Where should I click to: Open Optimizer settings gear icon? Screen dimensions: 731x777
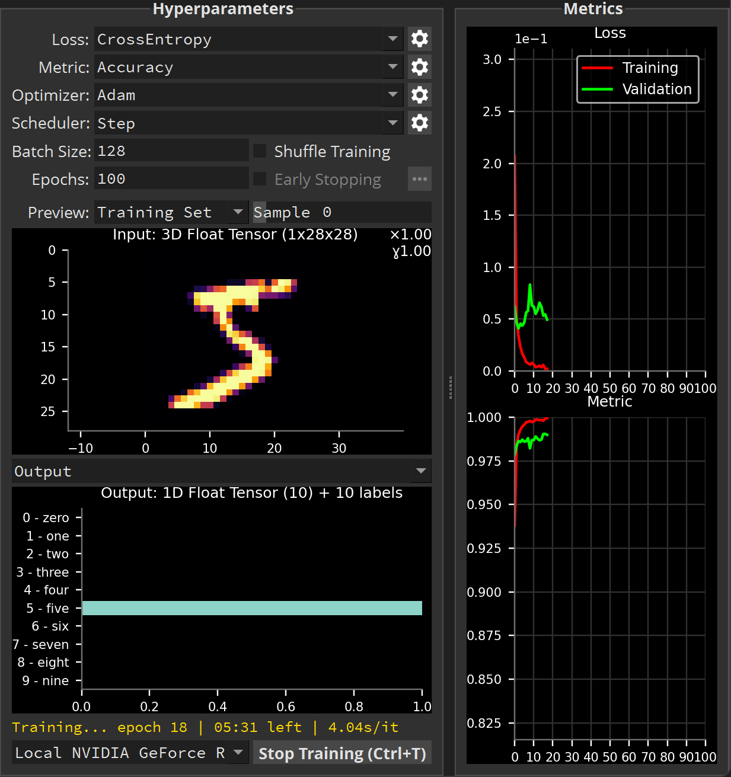pos(420,95)
